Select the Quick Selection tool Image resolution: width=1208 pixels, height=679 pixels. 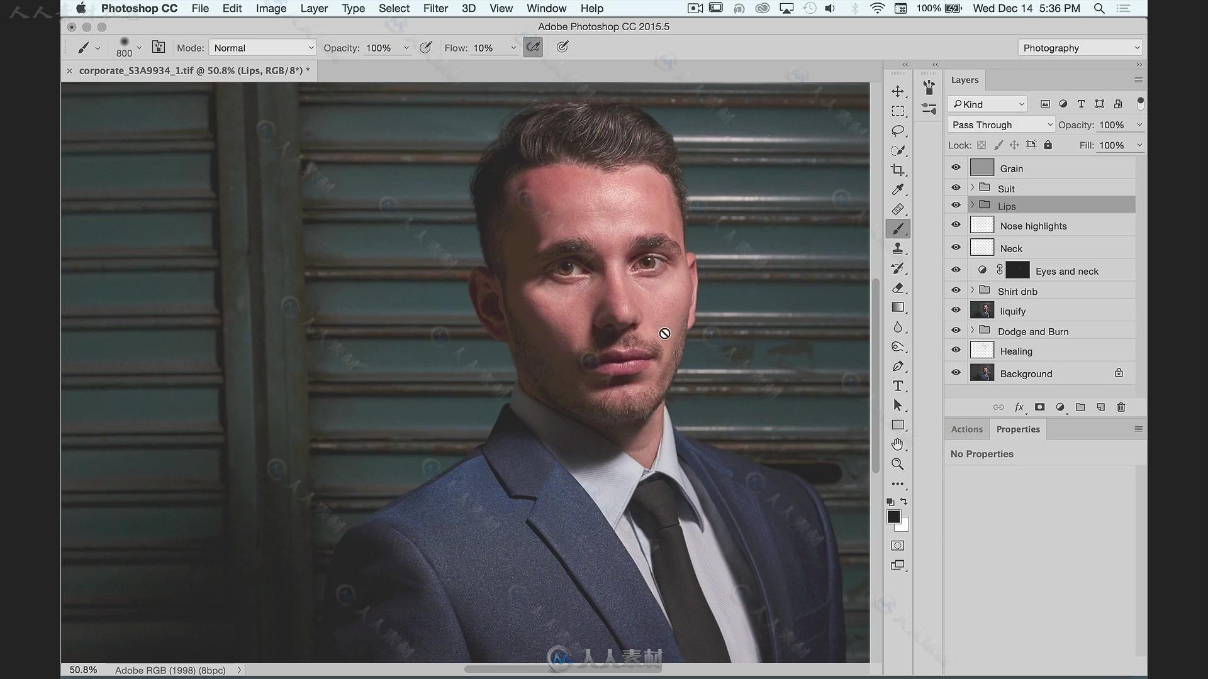[x=898, y=150]
